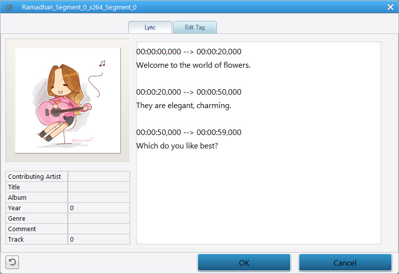The image size is (399, 274).
Task: Close the lyric dialog with the X
Action: tap(390, 7)
